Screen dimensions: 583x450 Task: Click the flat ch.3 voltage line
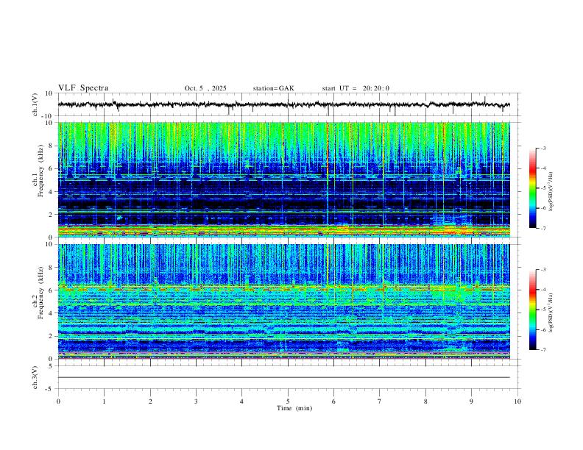(283, 377)
